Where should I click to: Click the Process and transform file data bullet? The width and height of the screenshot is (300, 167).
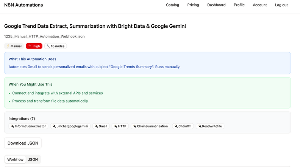[50, 101]
